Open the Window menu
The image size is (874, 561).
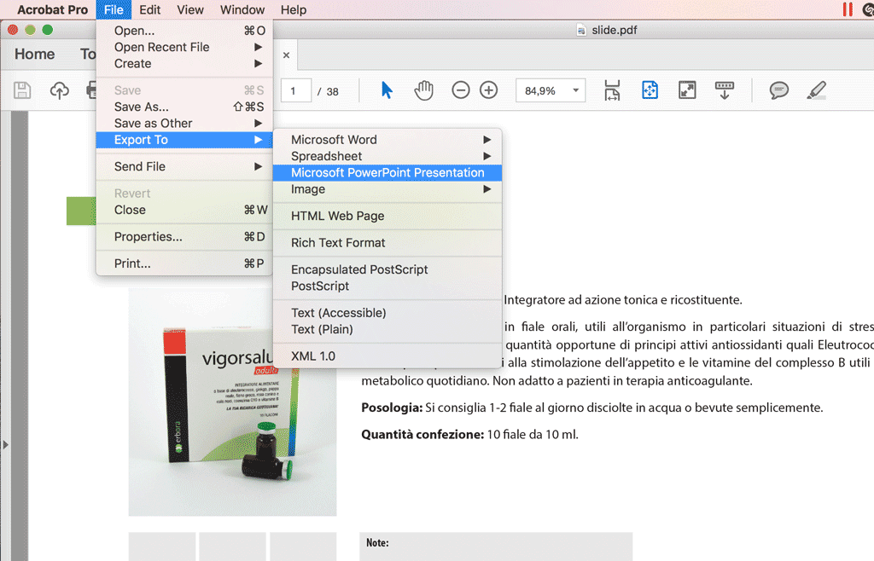[x=242, y=9]
